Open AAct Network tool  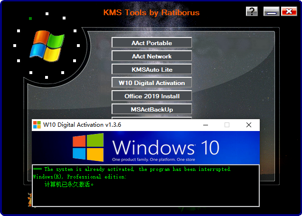[x=151, y=56]
